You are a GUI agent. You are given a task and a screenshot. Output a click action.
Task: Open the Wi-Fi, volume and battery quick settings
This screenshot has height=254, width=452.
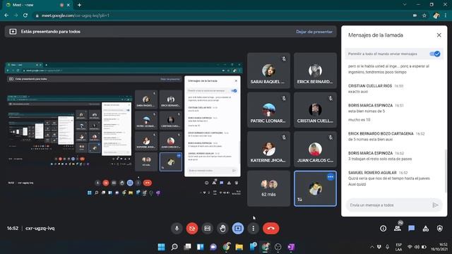click(x=417, y=247)
